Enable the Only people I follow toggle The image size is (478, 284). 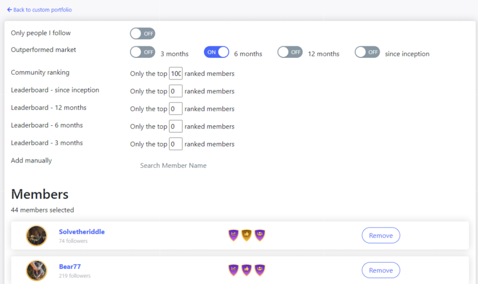click(x=143, y=34)
